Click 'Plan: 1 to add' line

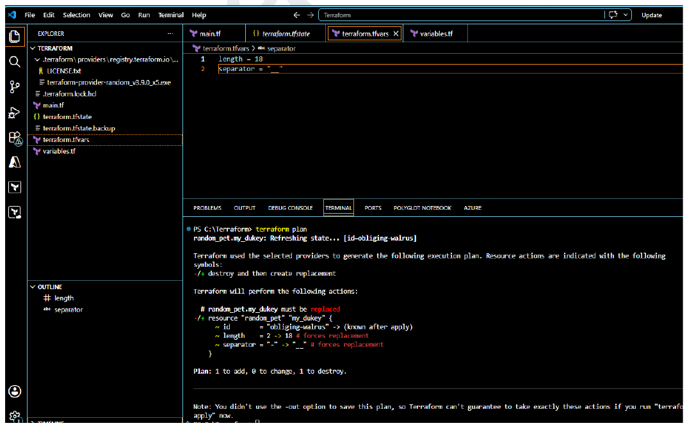click(270, 371)
